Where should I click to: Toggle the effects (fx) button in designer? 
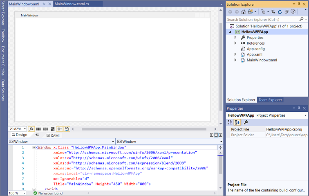point(32,129)
